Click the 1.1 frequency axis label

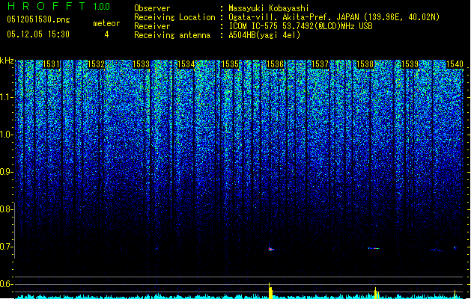[x=6, y=97]
